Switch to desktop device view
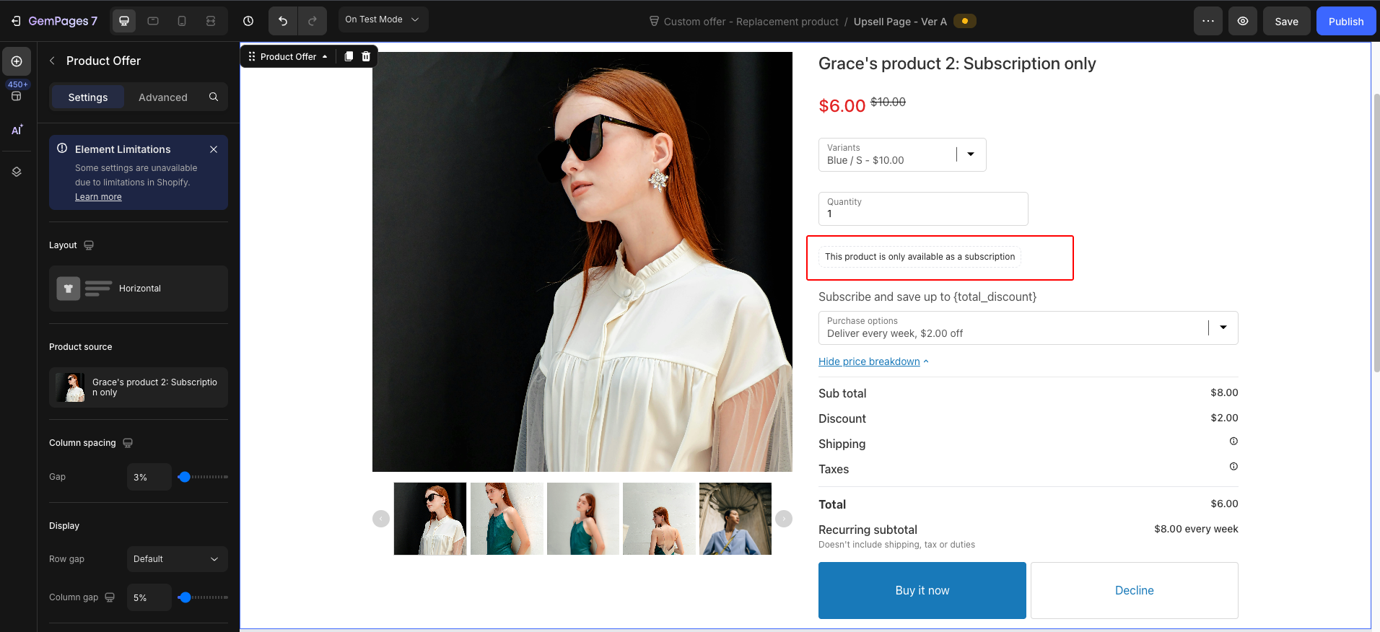 (x=124, y=21)
